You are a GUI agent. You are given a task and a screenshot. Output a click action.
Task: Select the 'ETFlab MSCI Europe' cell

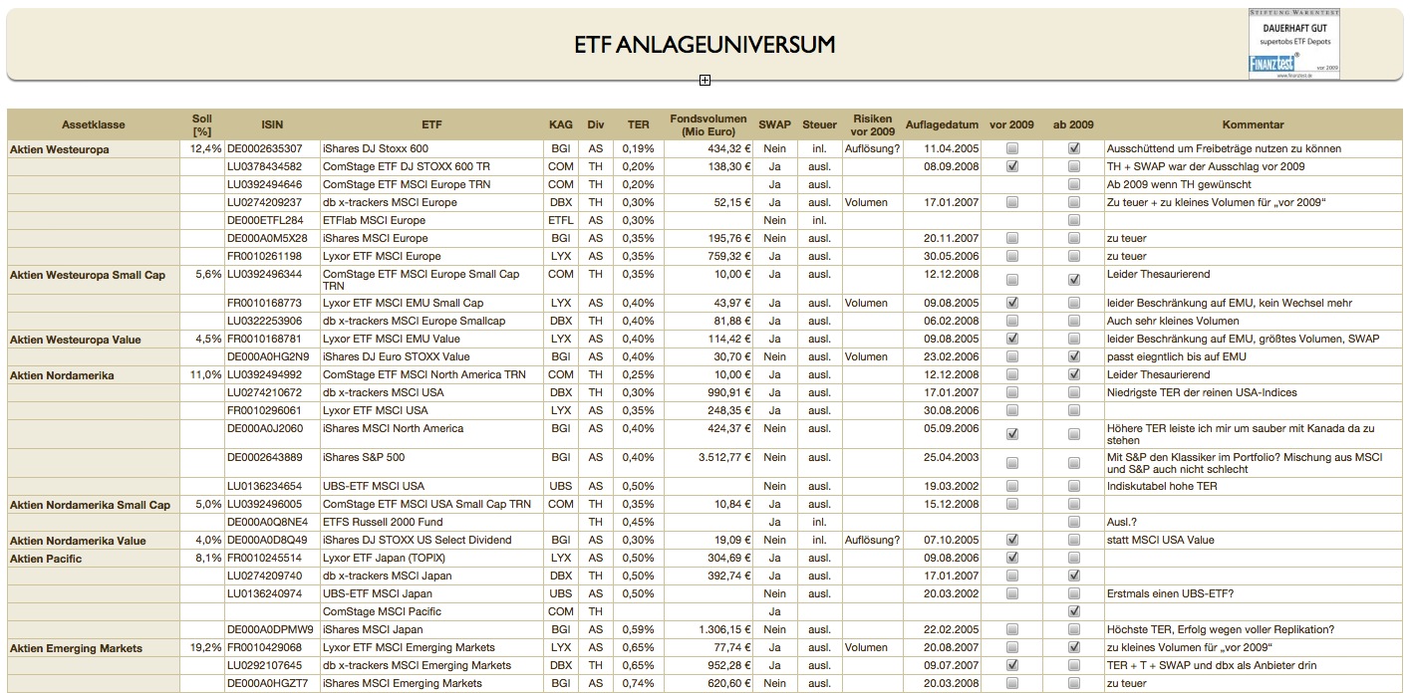coord(430,220)
